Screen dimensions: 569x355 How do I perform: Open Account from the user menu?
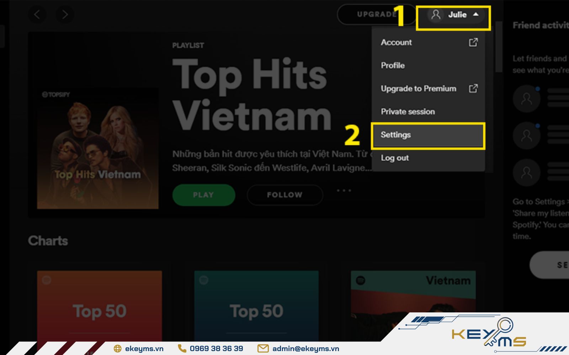(x=429, y=42)
